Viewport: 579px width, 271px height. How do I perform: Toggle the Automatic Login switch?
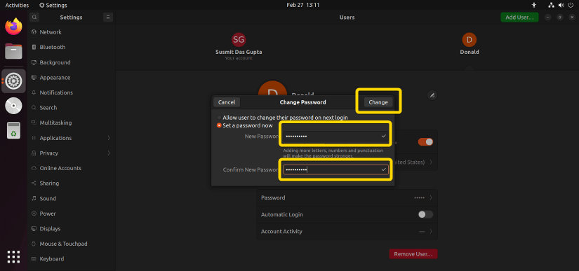coord(425,214)
